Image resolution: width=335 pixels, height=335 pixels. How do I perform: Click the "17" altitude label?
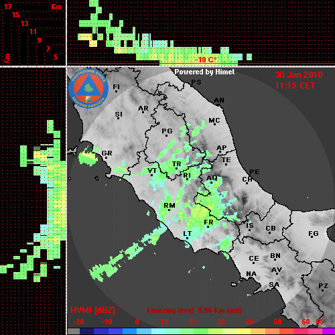pos(7,7)
